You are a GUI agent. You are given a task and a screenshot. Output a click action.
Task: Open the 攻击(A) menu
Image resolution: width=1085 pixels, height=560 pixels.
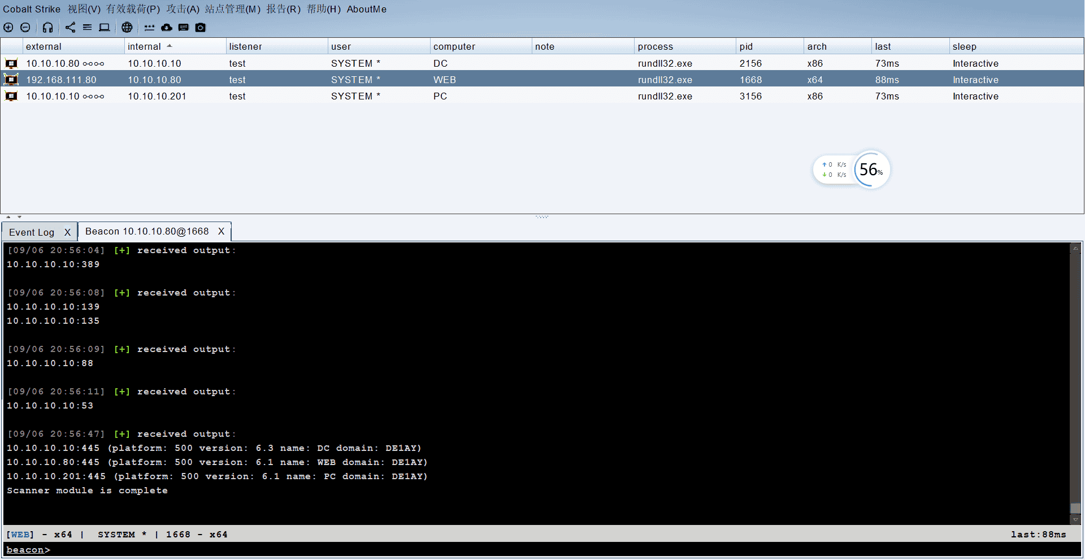click(183, 9)
